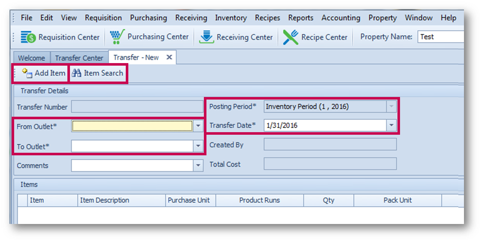This screenshot has height=242, width=482.
Task: Switch to the Welcome tab
Action: [x=31, y=58]
